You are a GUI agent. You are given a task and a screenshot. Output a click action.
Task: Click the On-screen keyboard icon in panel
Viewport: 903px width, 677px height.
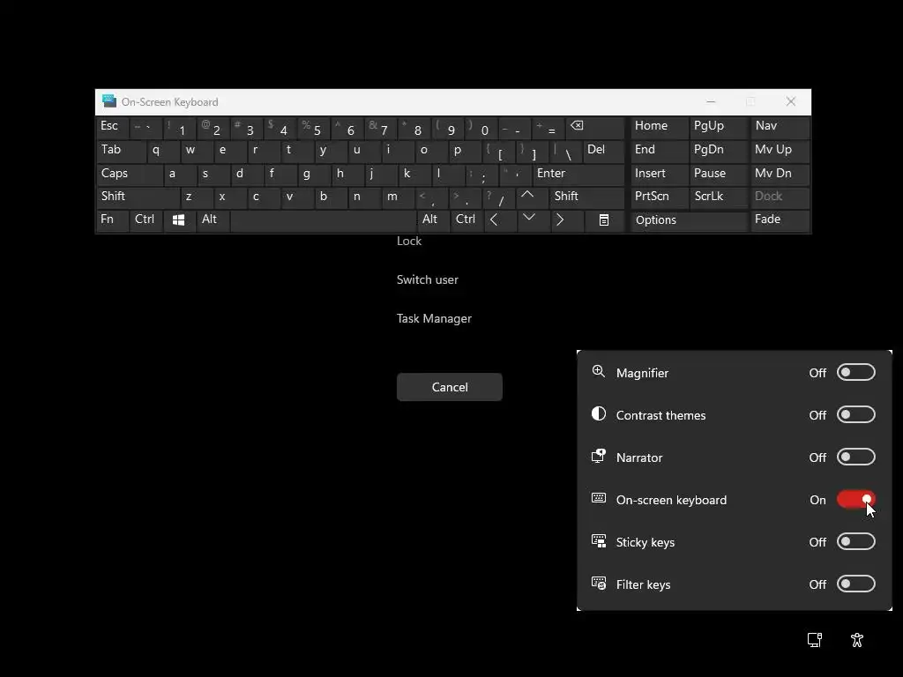[x=599, y=498]
